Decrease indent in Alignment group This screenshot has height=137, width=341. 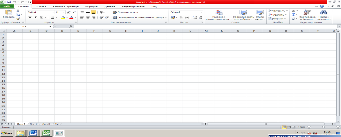click(x=101, y=17)
